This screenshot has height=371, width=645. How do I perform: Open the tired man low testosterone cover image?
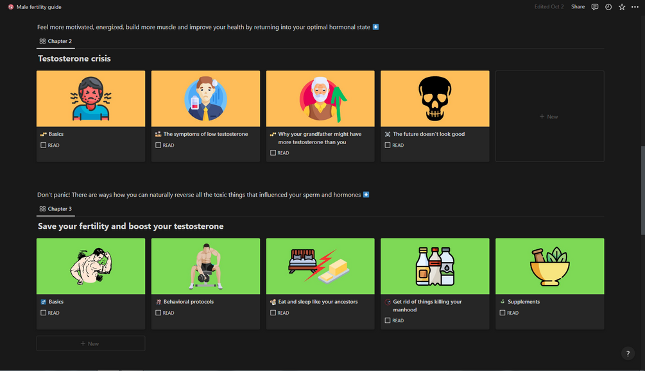205,99
